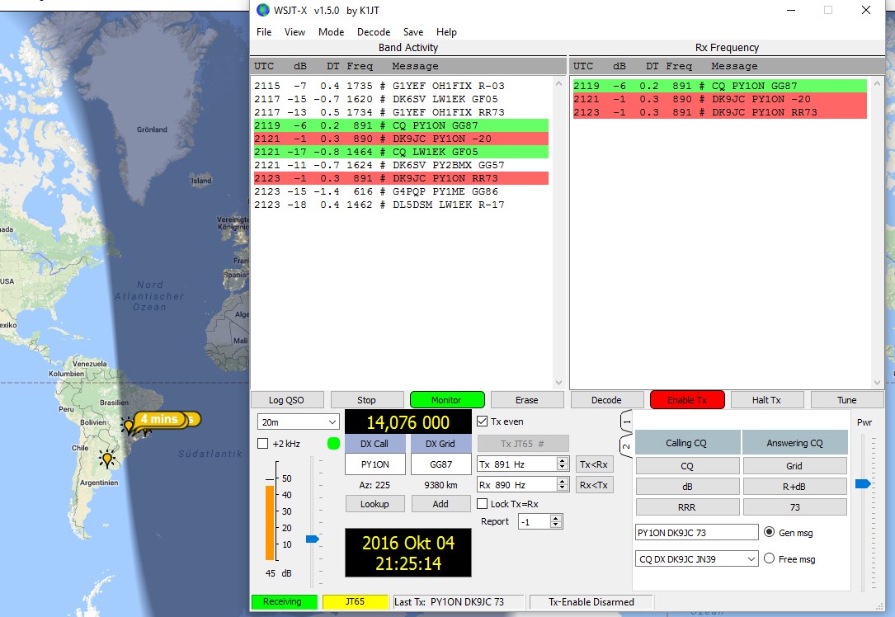895x617 pixels.
Task: Click the Erase button
Action: [527, 400]
